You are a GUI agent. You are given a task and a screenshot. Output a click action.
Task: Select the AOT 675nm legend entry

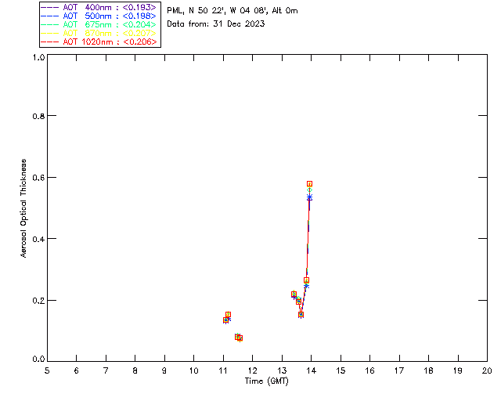[x=99, y=24]
